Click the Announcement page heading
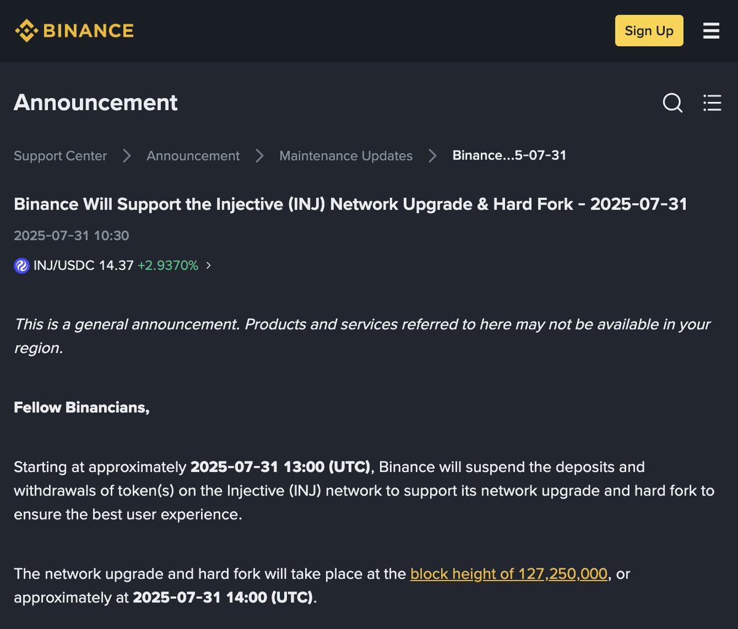 click(x=96, y=102)
